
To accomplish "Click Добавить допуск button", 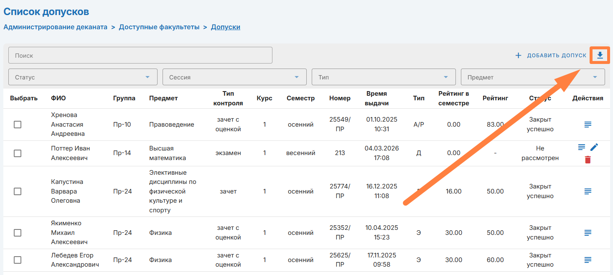I will tap(551, 56).
